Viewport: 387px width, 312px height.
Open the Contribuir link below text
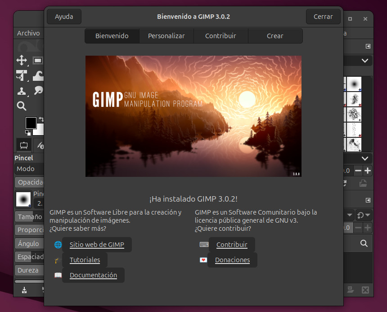pyautogui.click(x=232, y=245)
